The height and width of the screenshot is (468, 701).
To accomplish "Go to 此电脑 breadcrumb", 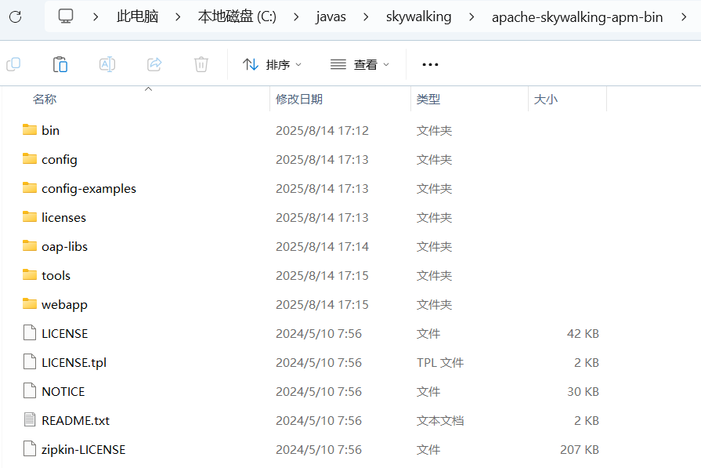I will tap(137, 16).
